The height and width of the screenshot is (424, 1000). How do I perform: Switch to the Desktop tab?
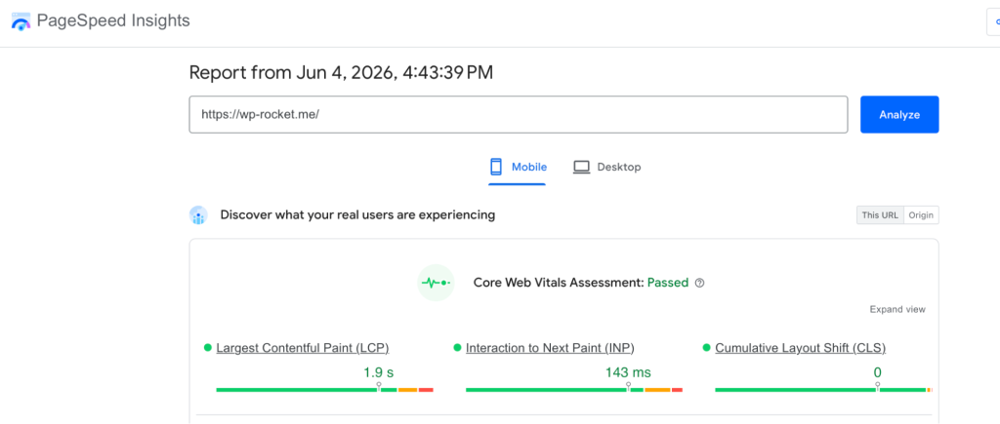[x=606, y=168]
